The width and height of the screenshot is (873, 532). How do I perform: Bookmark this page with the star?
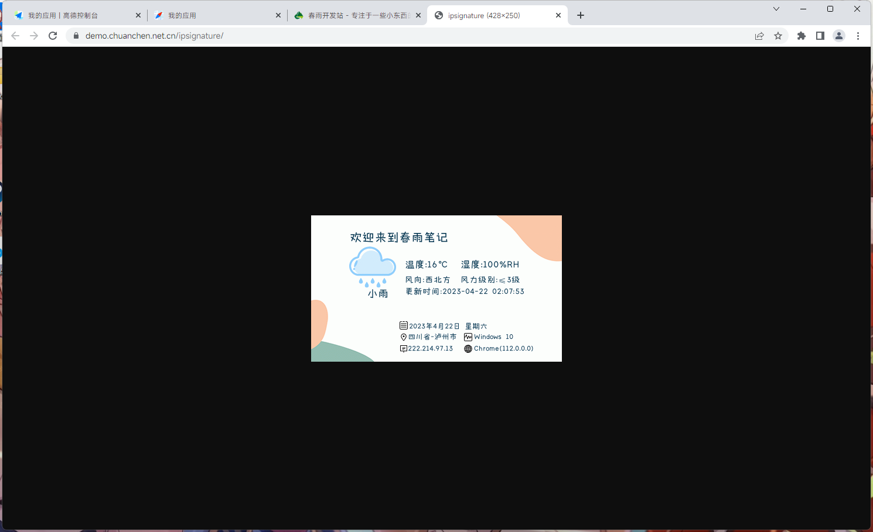[778, 36]
